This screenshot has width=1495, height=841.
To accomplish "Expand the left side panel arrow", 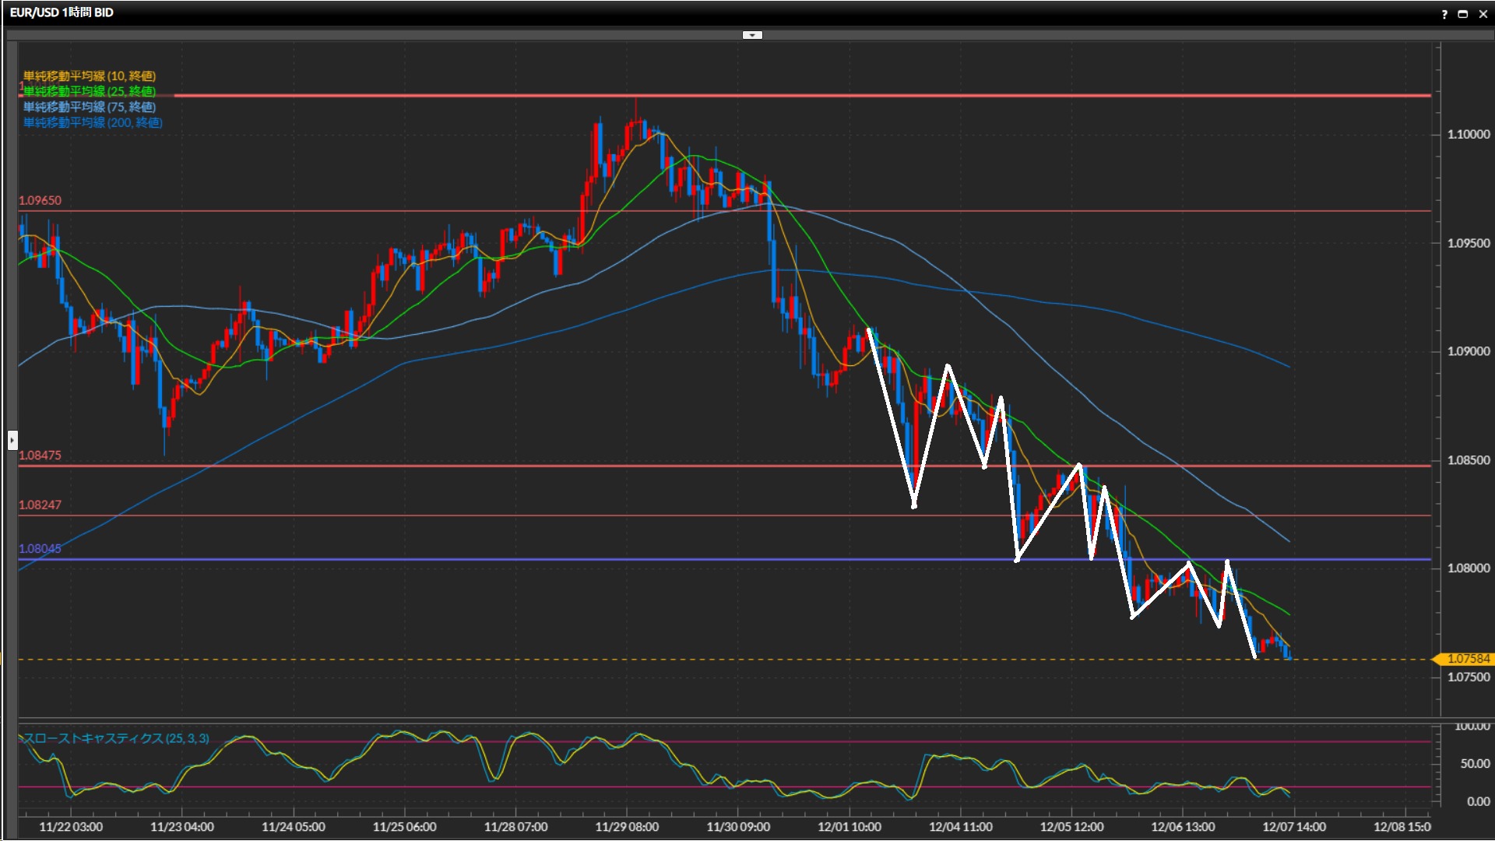I will coord(12,441).
